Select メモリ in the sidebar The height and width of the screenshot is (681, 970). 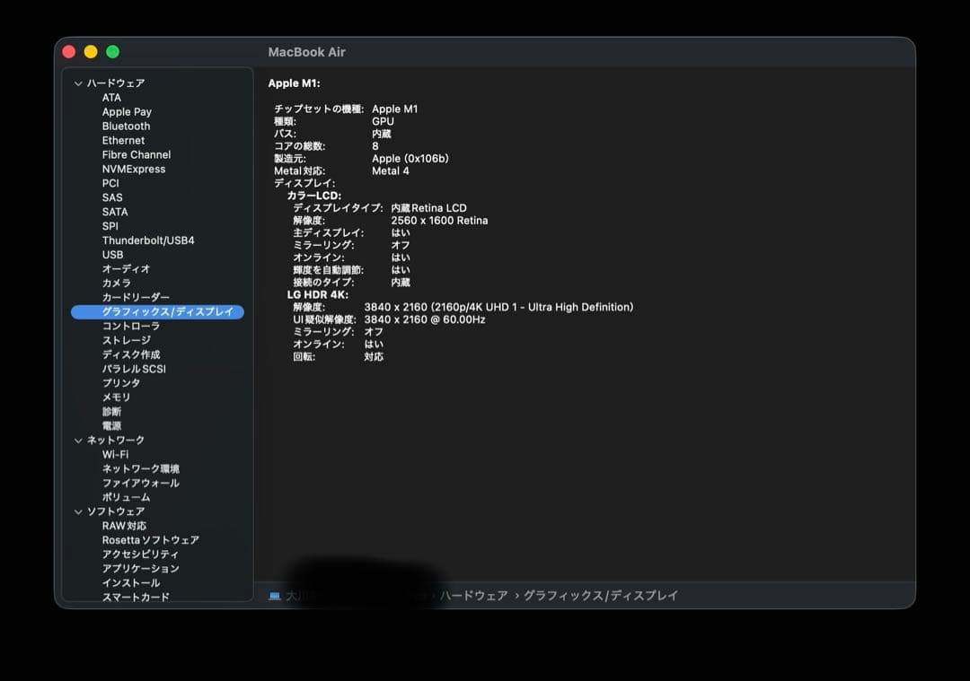(116, 397)
